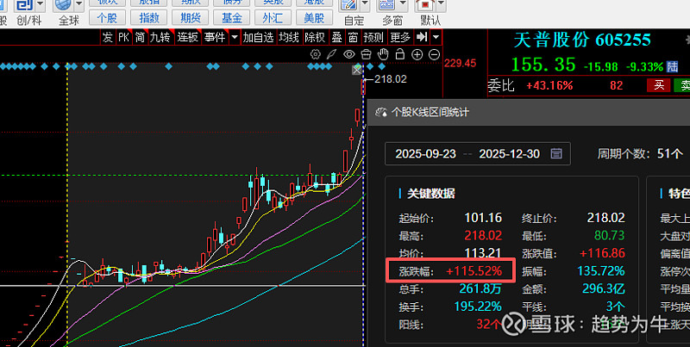The width and height of the screenshot is (690, 347).
Task: Select the 指数 category button
Action: click(x=148, y=18)
